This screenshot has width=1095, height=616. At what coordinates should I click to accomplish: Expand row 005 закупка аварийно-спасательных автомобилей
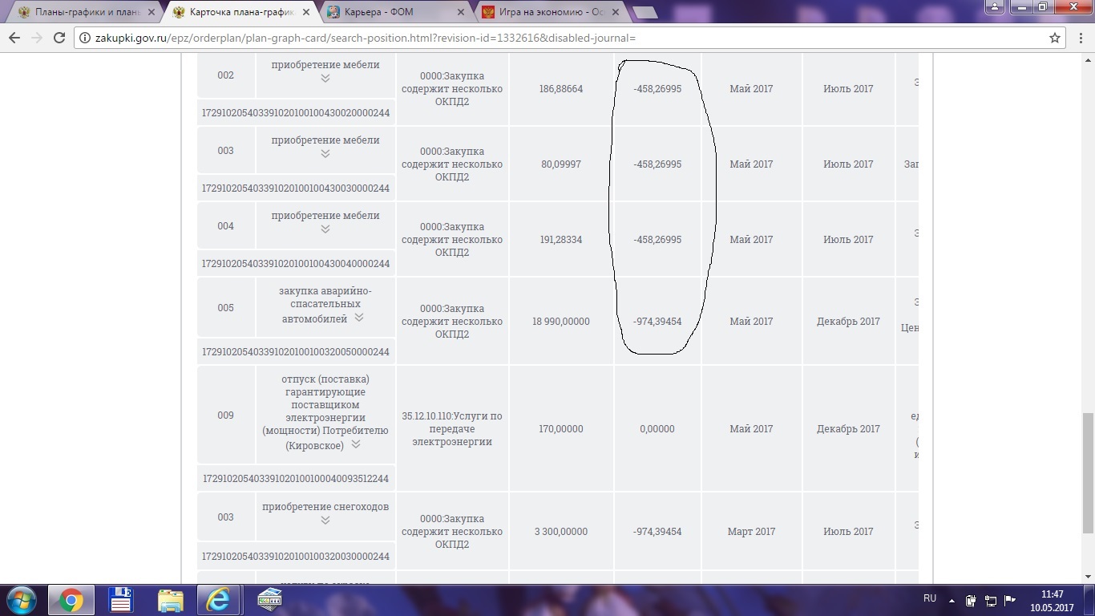pyautogui.click(x=359, y=318)
